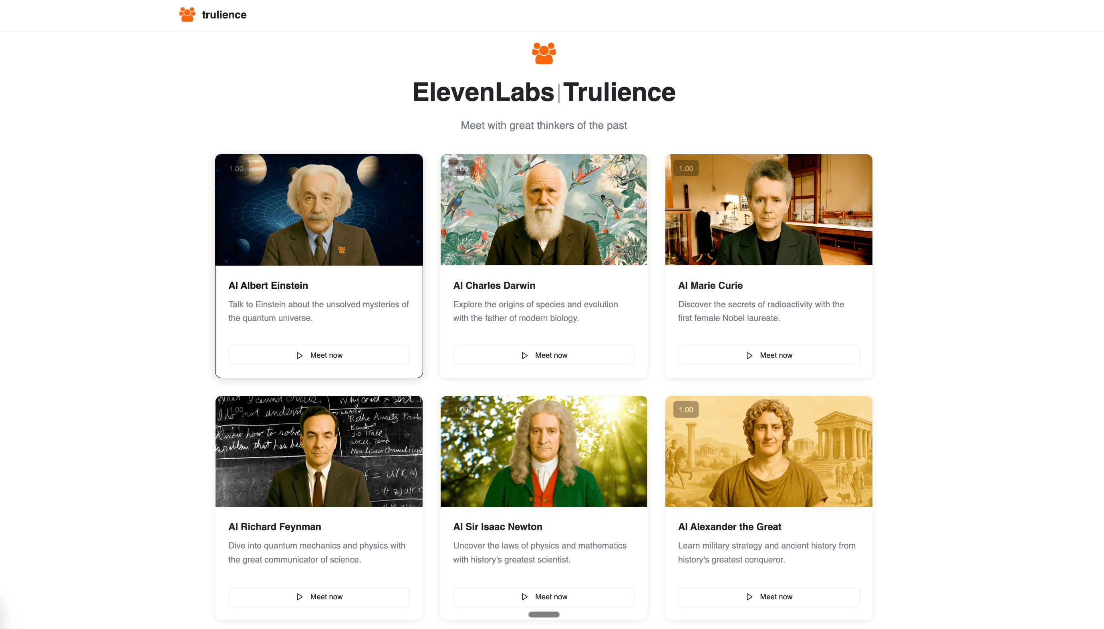This screenshot has width=1104, height=629.
Task: Open Meet now for AI Alexander the Great
Action: [x=768, y=597]
